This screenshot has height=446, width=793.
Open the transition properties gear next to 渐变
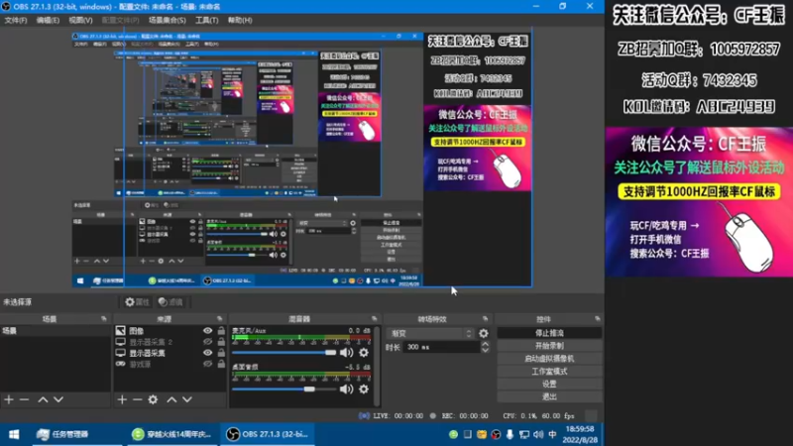[484, 333]
